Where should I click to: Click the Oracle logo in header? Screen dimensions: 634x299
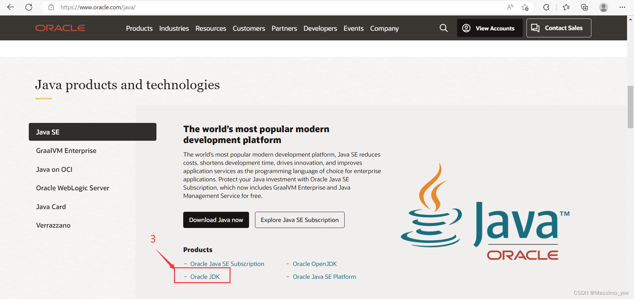point(60,28)
